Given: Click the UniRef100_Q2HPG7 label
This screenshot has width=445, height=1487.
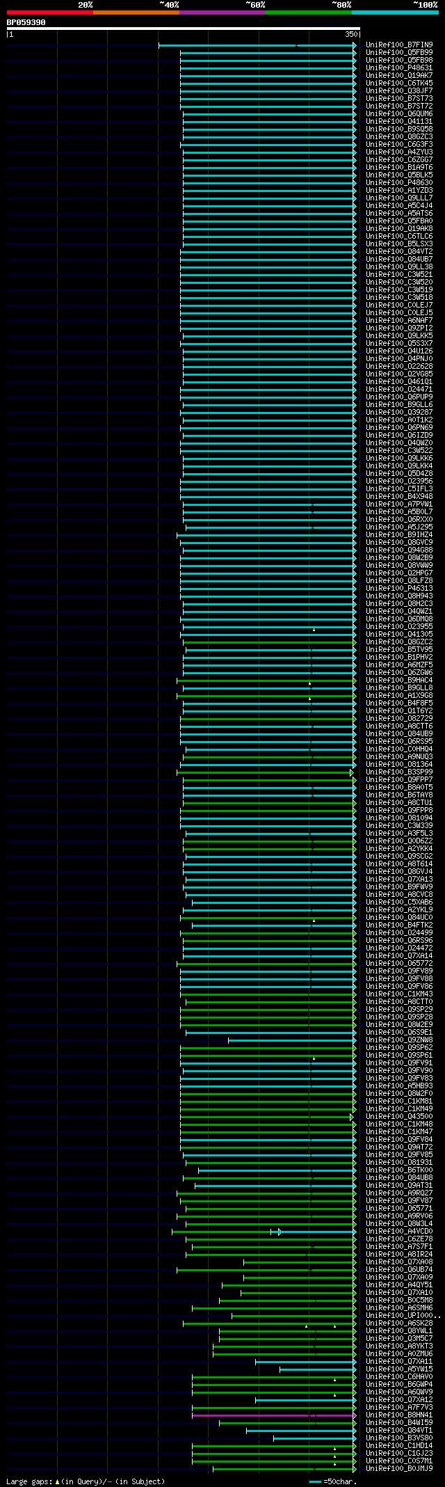Looking at the screenshot, I should (x=399, y=573).
